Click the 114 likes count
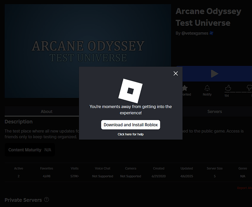The height and width of the screenshot is (207, 252). [x=226, y=96]
